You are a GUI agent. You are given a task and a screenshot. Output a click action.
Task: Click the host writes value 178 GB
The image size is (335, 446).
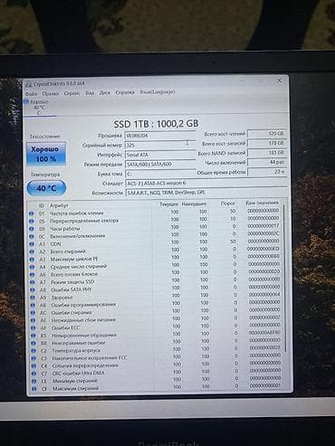(x=267, y=143)
